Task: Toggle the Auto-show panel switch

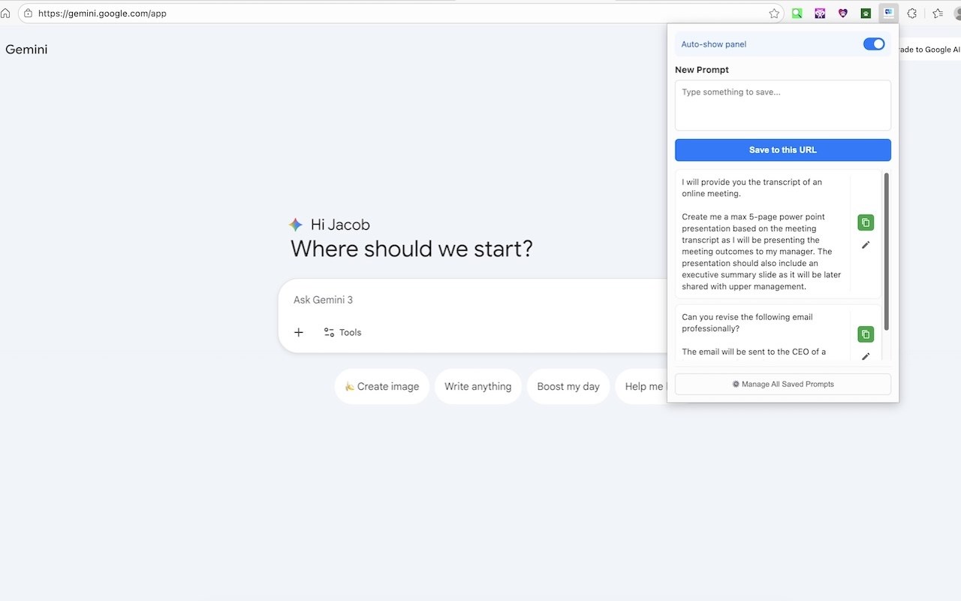Action: (x=874, y=44)
